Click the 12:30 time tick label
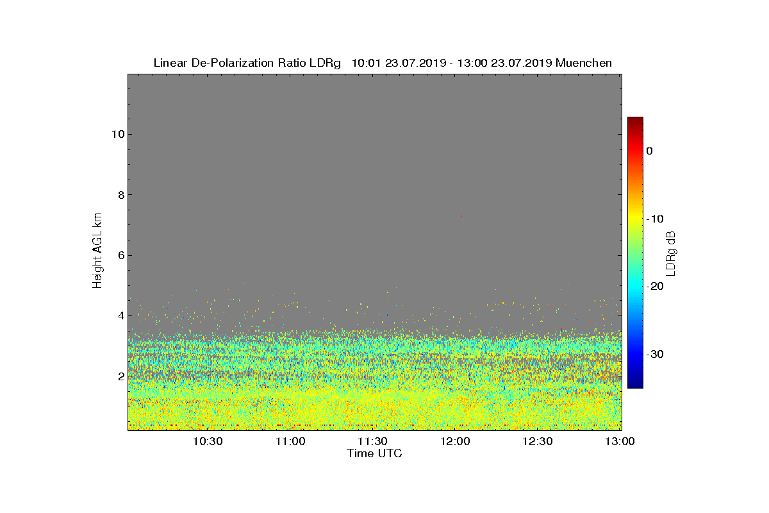Screen dimensions: 769x513 (x=538, y=441)
